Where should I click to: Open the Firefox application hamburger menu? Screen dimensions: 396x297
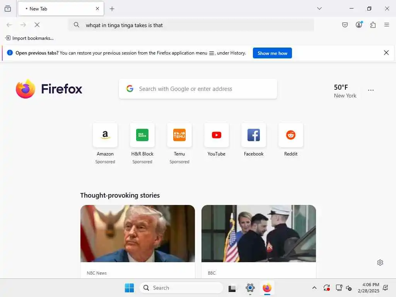[x=386, y=25]
